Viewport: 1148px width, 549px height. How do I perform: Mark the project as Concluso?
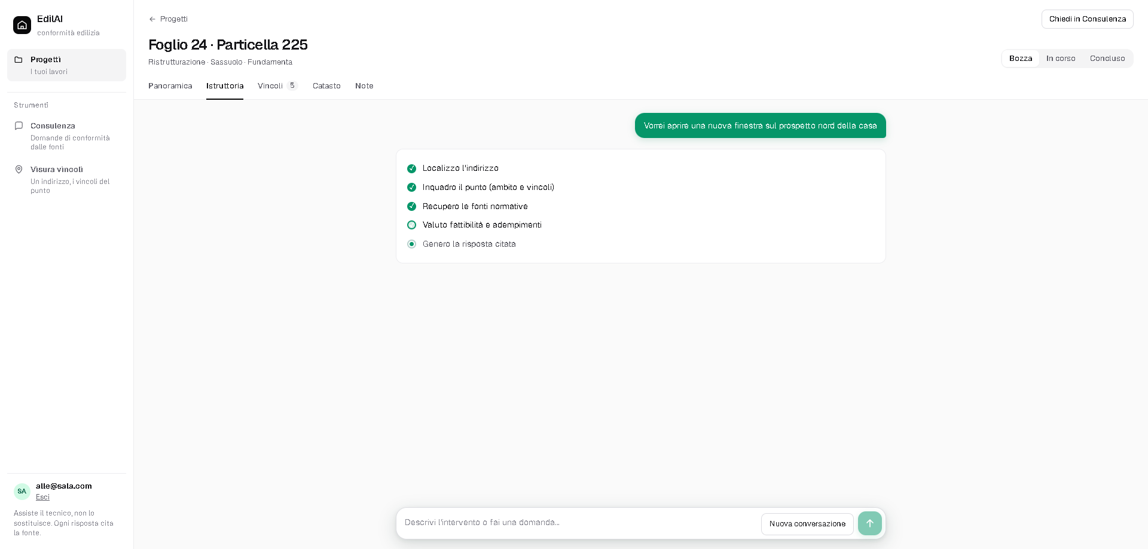click(x=1107, y=59)
